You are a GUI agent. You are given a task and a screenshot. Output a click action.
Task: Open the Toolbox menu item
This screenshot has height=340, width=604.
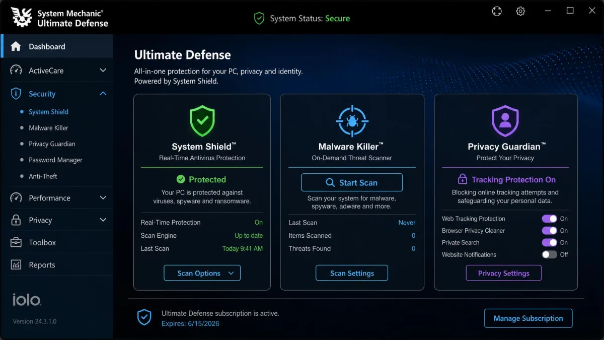pos(57,242)
